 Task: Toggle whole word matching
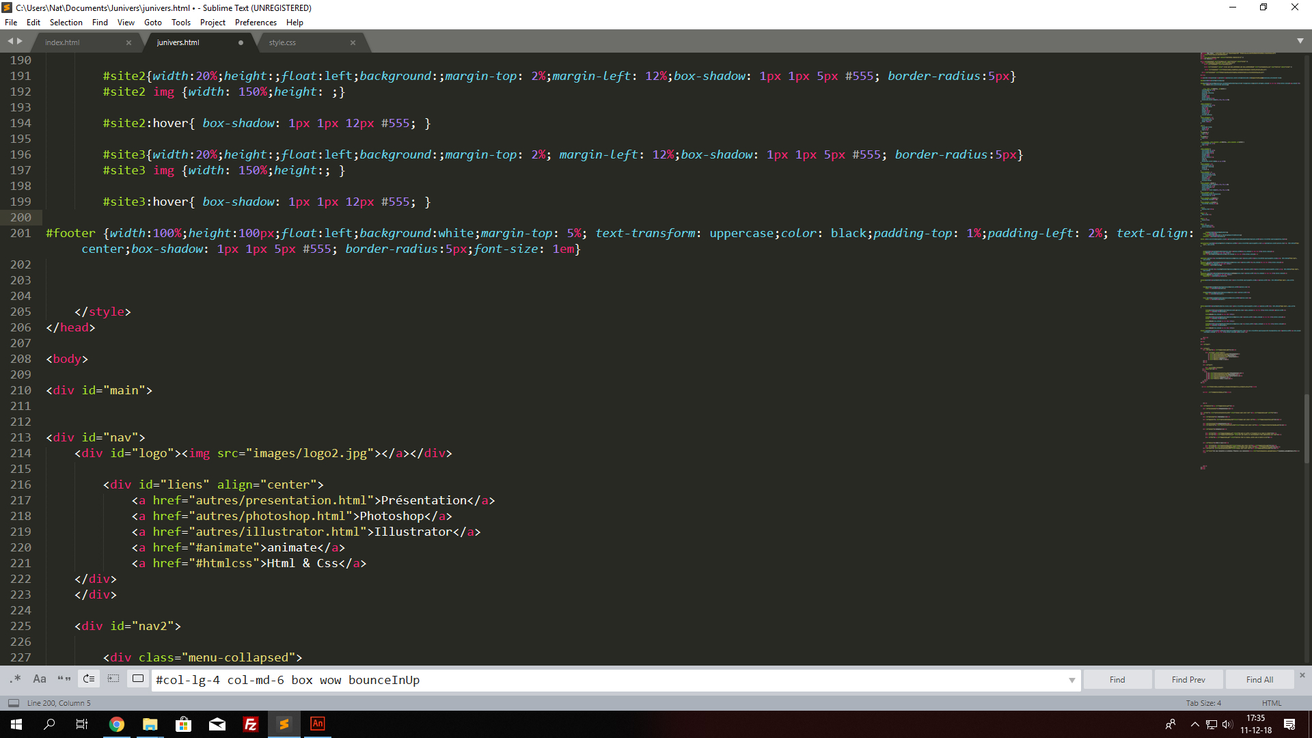[64, 679]
